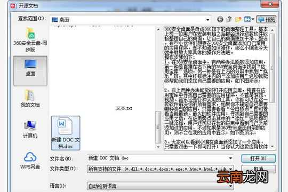
Task: Click the preview pane scrollbar thumb
Action: [272, 68]
